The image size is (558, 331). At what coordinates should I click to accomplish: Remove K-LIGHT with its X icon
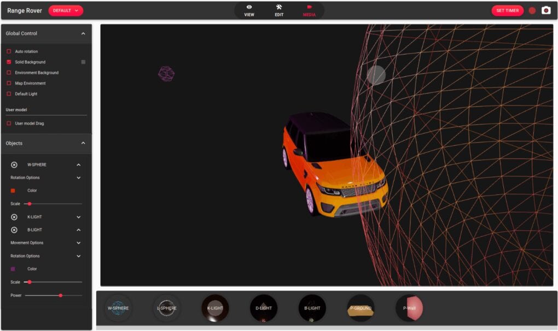(14, 217)
